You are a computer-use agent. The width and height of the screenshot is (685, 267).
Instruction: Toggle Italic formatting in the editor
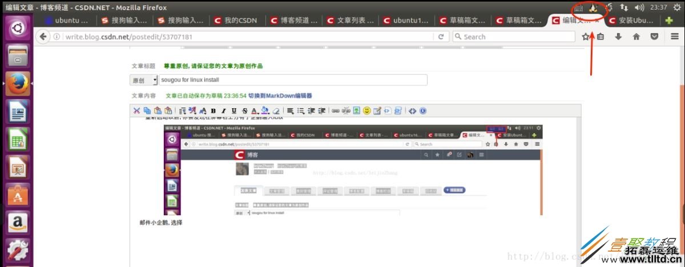tap(223, 110)
